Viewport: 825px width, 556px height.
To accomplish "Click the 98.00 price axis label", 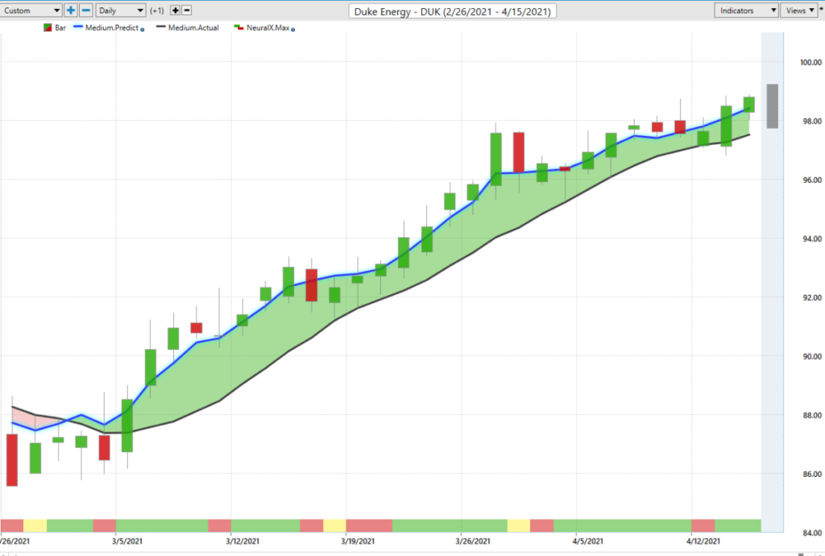I will 810,122.
